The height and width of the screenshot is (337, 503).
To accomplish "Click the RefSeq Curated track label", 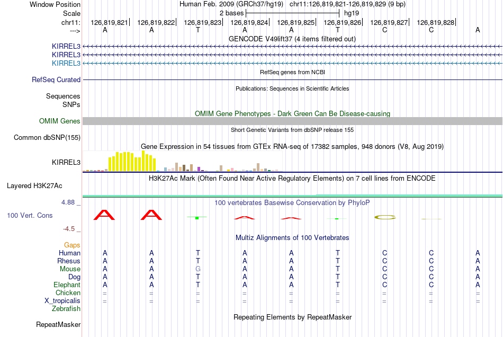I will [56, 79].
